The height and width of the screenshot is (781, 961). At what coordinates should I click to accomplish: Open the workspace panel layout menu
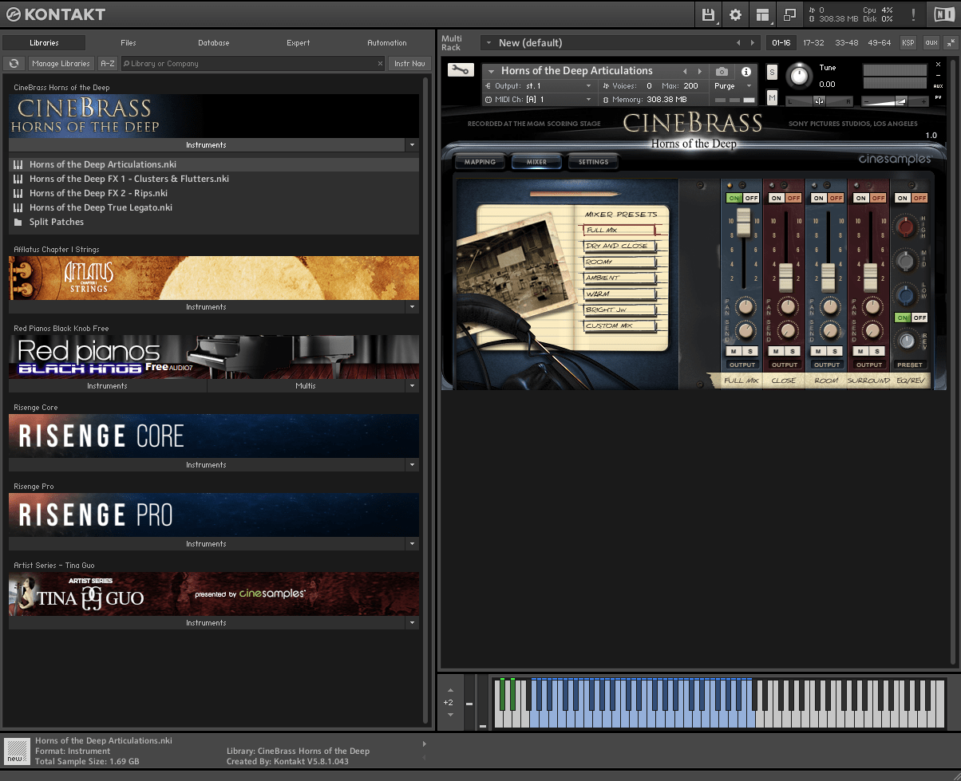(762, 14)
